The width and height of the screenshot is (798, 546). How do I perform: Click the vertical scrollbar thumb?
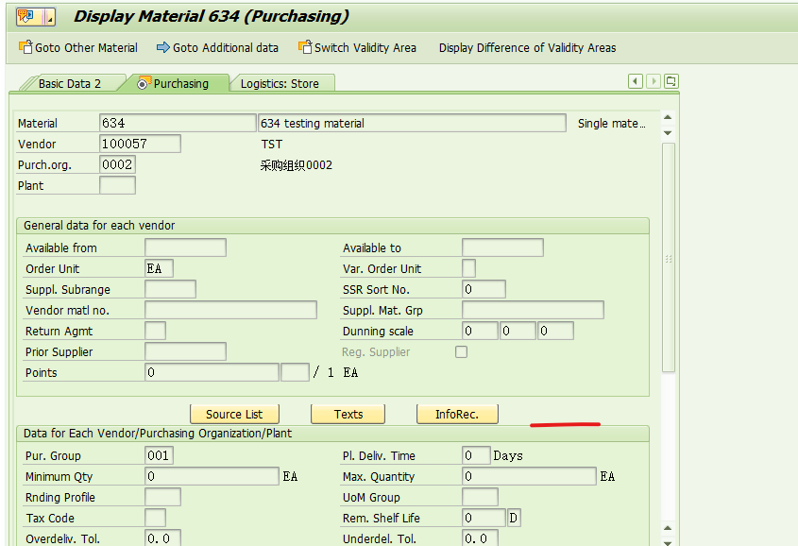[x=669, y=258]
